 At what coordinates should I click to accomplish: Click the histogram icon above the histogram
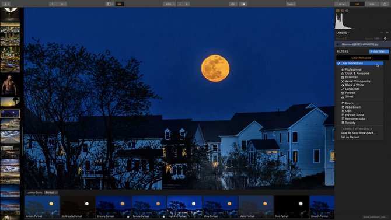click(x=338, y=11)
